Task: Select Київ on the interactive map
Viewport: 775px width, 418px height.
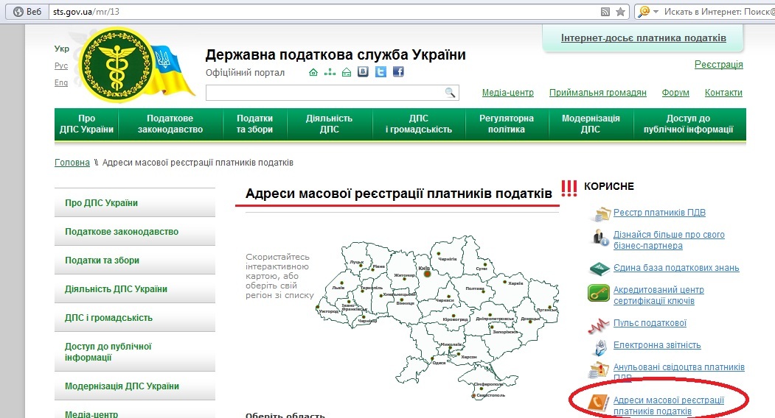Action: (x=426, y=274)
